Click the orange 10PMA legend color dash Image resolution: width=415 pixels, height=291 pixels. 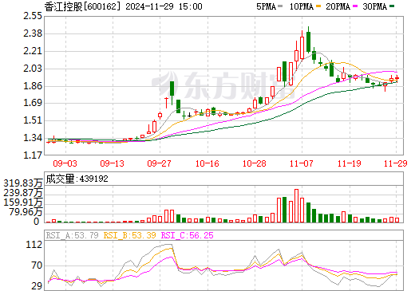[318, 6]
